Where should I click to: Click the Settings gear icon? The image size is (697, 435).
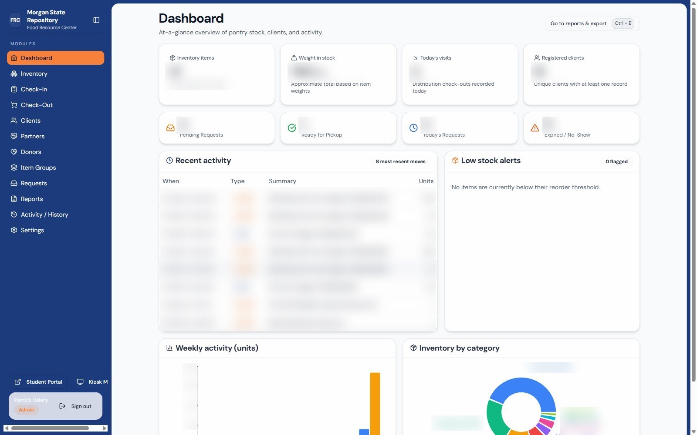tap(14, 230)
